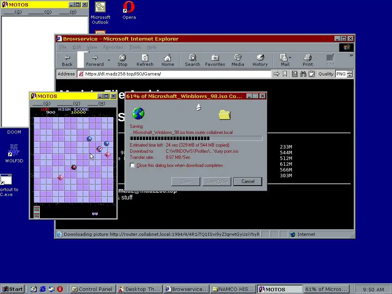Show the History pane

[260, 60]
